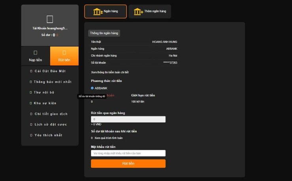View Chi tiết giao dịch
This screenshot has width=292, height=181.
point(51,114)
